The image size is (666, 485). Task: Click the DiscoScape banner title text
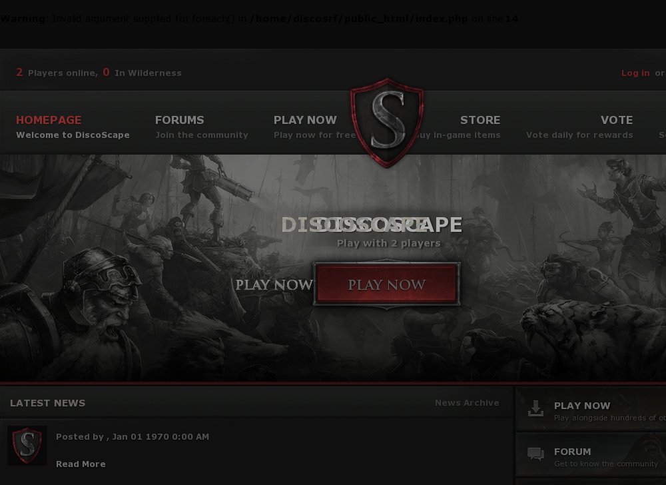[372, 225]
